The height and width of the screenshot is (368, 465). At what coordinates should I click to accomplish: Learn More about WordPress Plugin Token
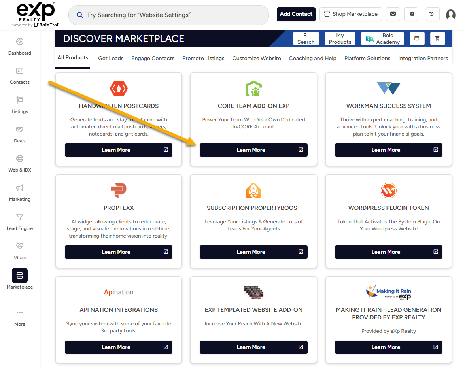pyautogui.click(x=388, y=252)
